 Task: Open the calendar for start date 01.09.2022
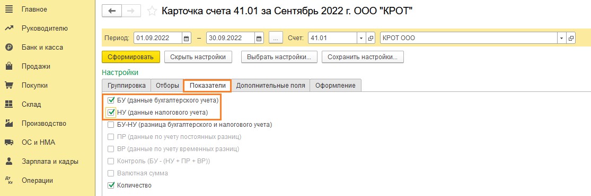click(x=187, y=38)
